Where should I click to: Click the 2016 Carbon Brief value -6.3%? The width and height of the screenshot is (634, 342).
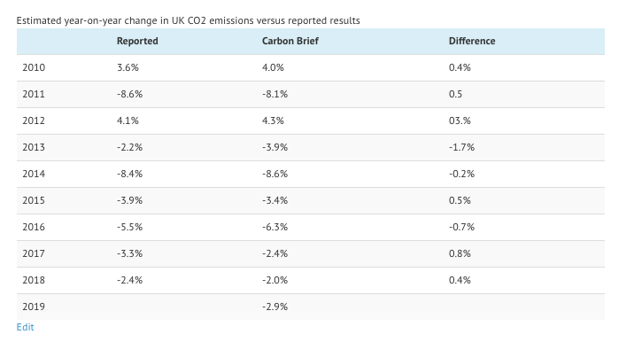[x=275, y=227]
